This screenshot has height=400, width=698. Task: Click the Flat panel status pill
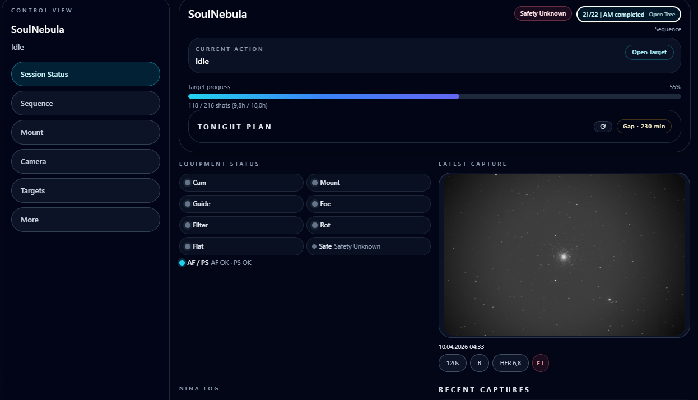tap(241, 246)
